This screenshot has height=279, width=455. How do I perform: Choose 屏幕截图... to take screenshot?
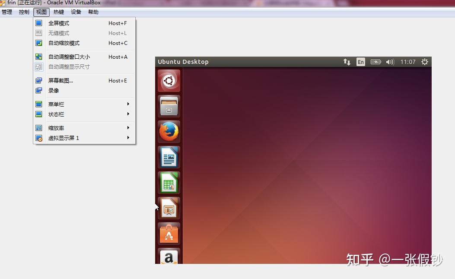pyautogui.click(x=60, y=81)
